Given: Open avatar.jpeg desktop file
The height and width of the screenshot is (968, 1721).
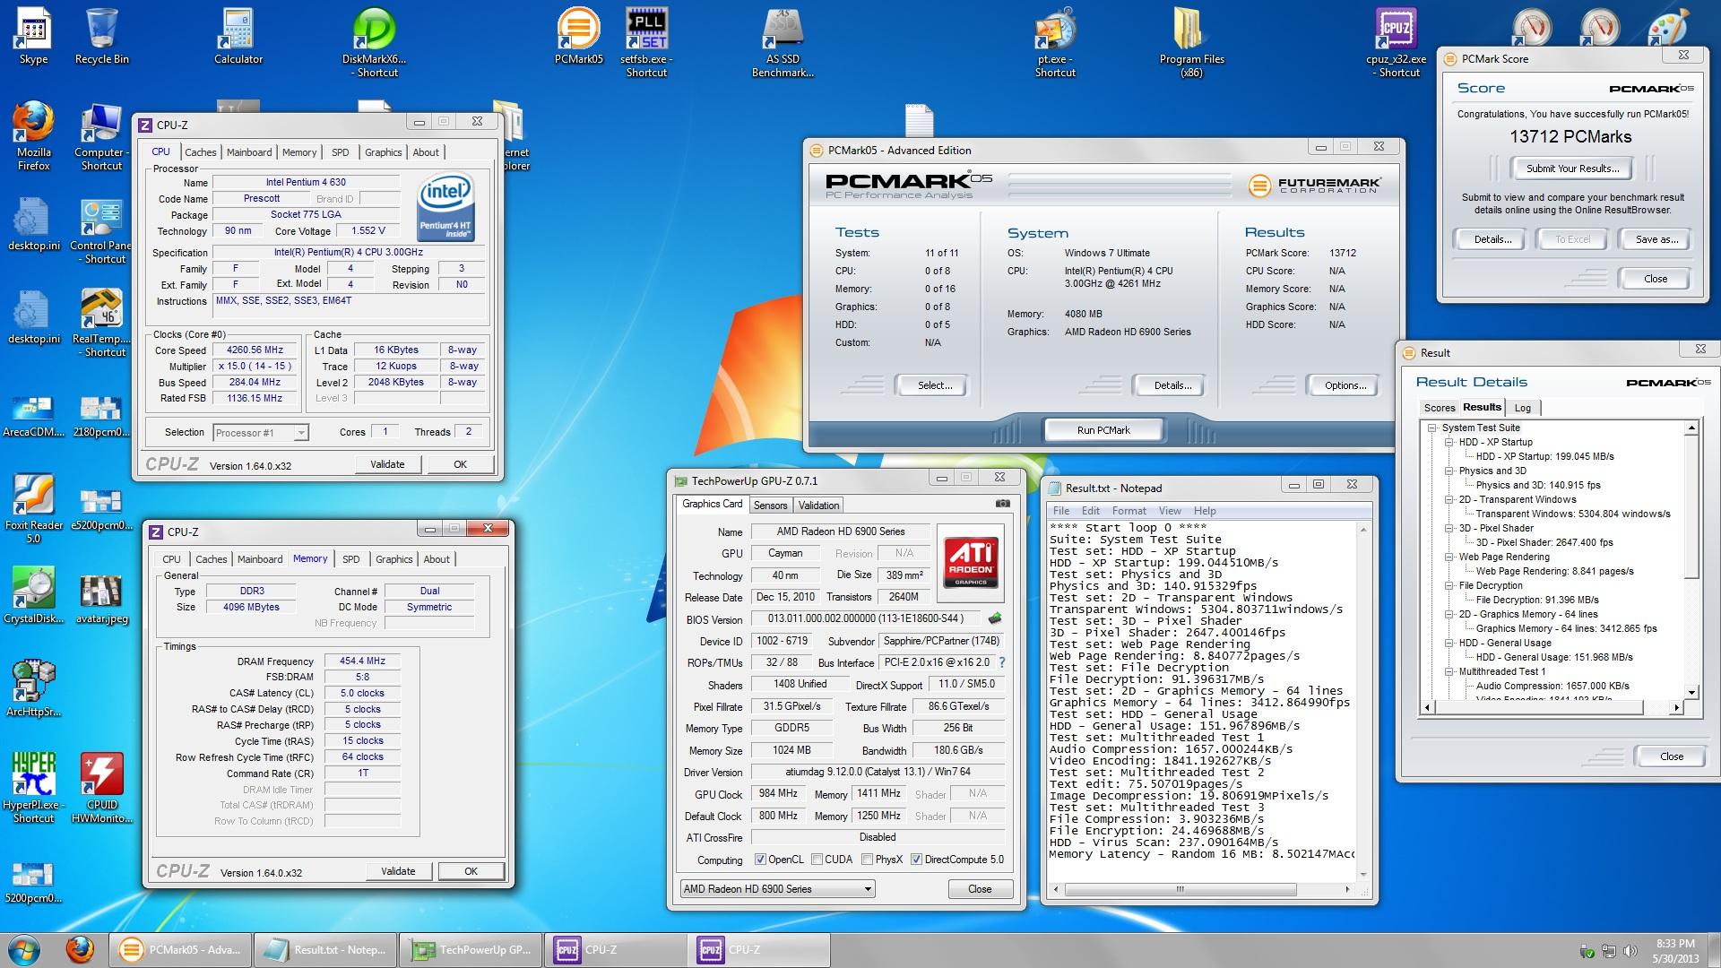Looking at the screenshot, I should click(101, 596).
